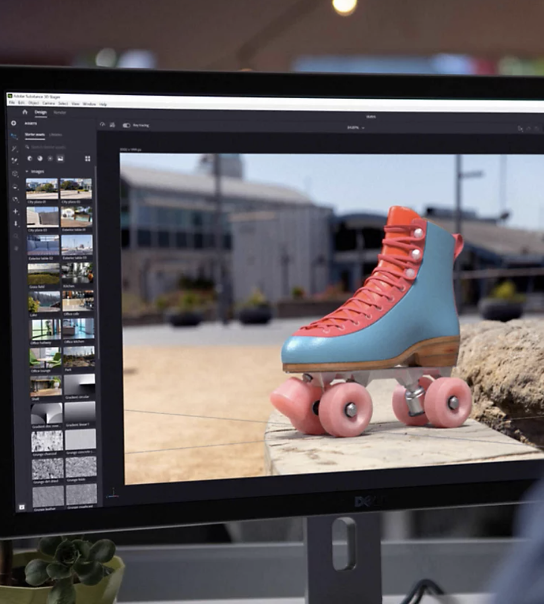Select the Kitchen image thumbnail
The image size is (544, 604).
pyautogui.click(x=78, y=273)
